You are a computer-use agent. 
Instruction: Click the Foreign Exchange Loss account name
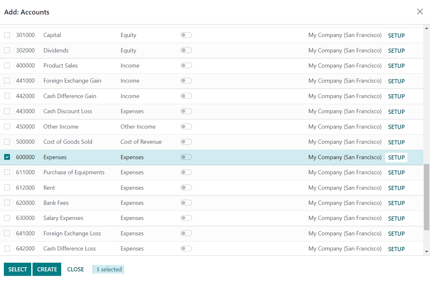[x=72, y=233]
